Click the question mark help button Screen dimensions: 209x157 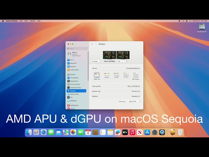tap(140, 101)
